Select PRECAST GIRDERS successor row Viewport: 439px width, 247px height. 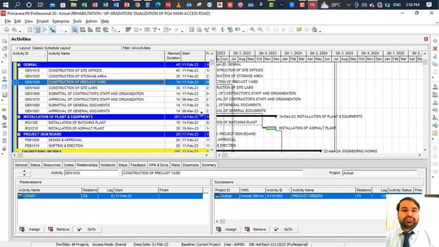click(x=300, y=196)
